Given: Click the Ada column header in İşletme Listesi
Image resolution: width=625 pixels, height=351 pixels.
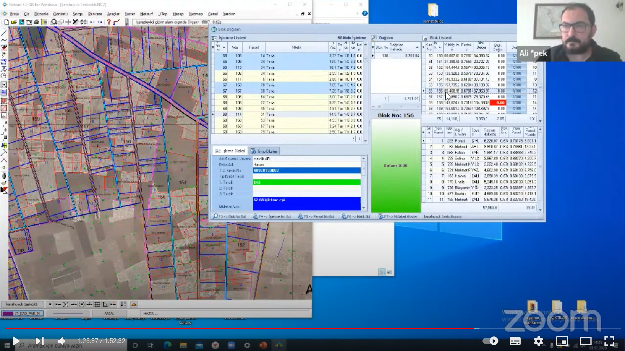Looking at the screenshot, I should tap(235, 47).
